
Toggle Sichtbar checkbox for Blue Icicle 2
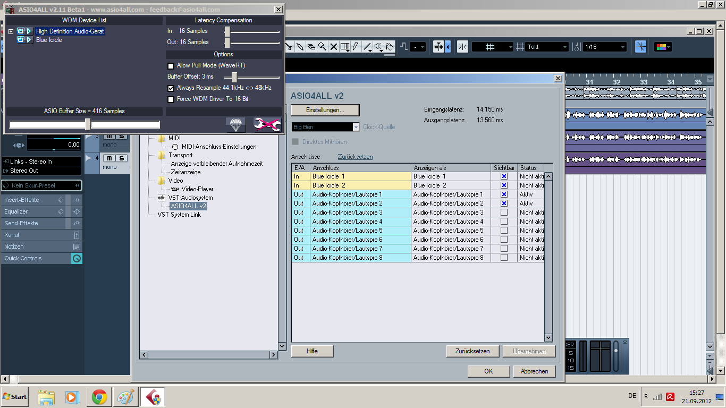point(504,185)
